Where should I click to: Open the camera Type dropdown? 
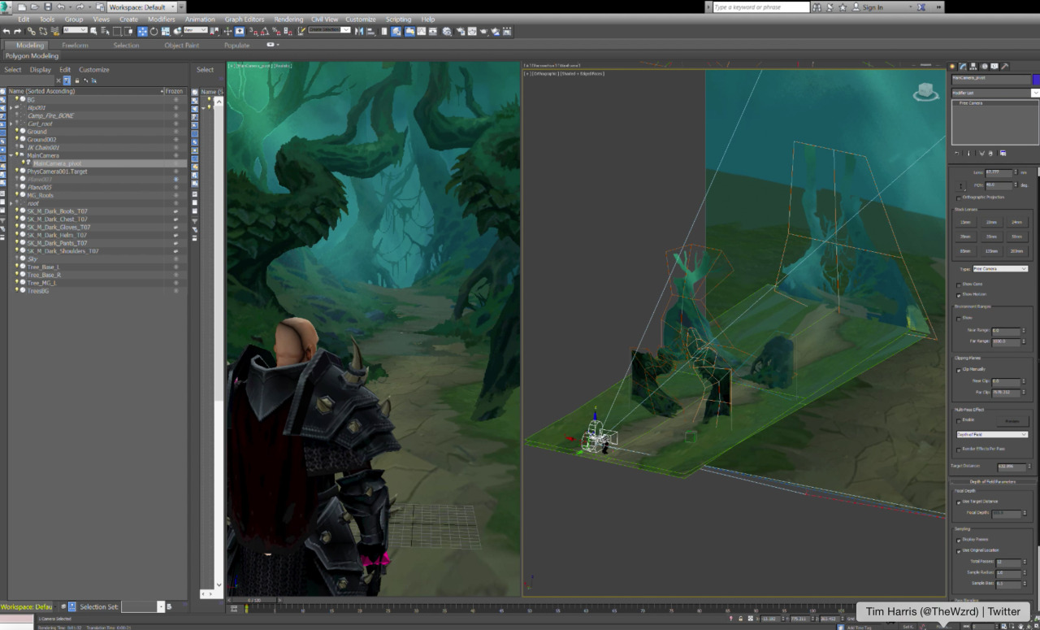pyautogui.click(x=1000, y=269)
